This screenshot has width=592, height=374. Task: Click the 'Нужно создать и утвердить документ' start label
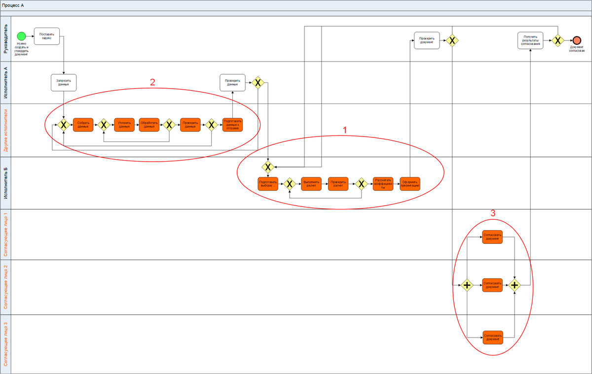coord(21,49)
